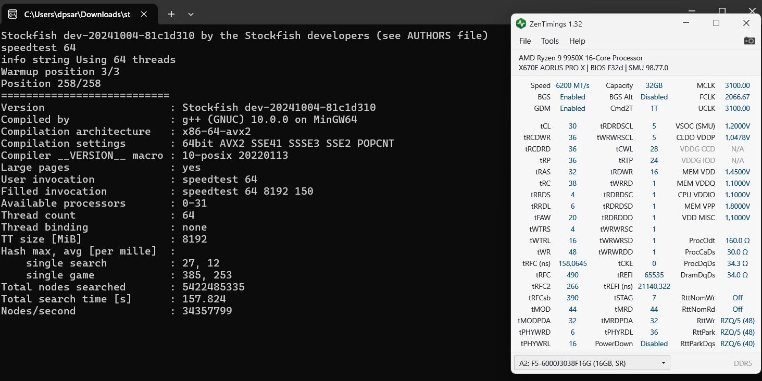The width and height of the screenshot is (762, 381).
Task: Click the terminal tab's console icon
Action: [x=14, y=14]
